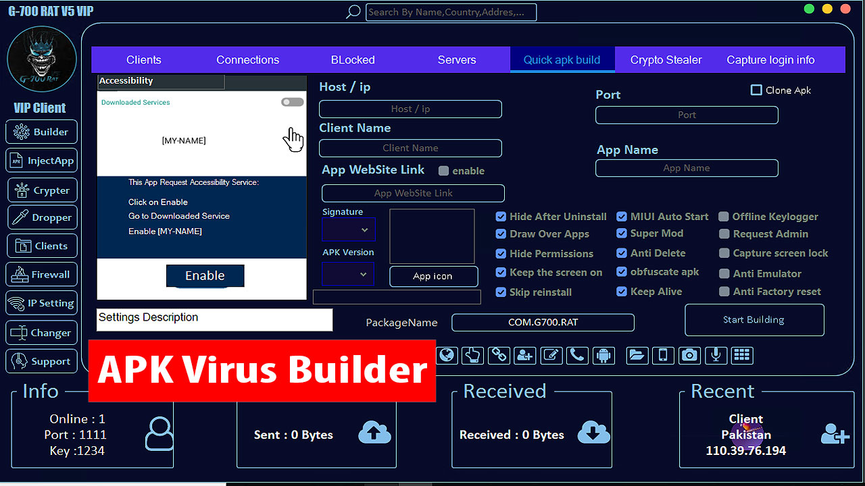Click the chain link icon

coord(499,356)
